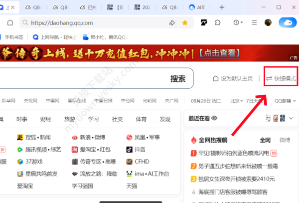The height and width of the screenshot is (203, 299).
Task: Toggle the eye icon next to 最近在看
Action: pyautogui.click(x=215, y=118)
